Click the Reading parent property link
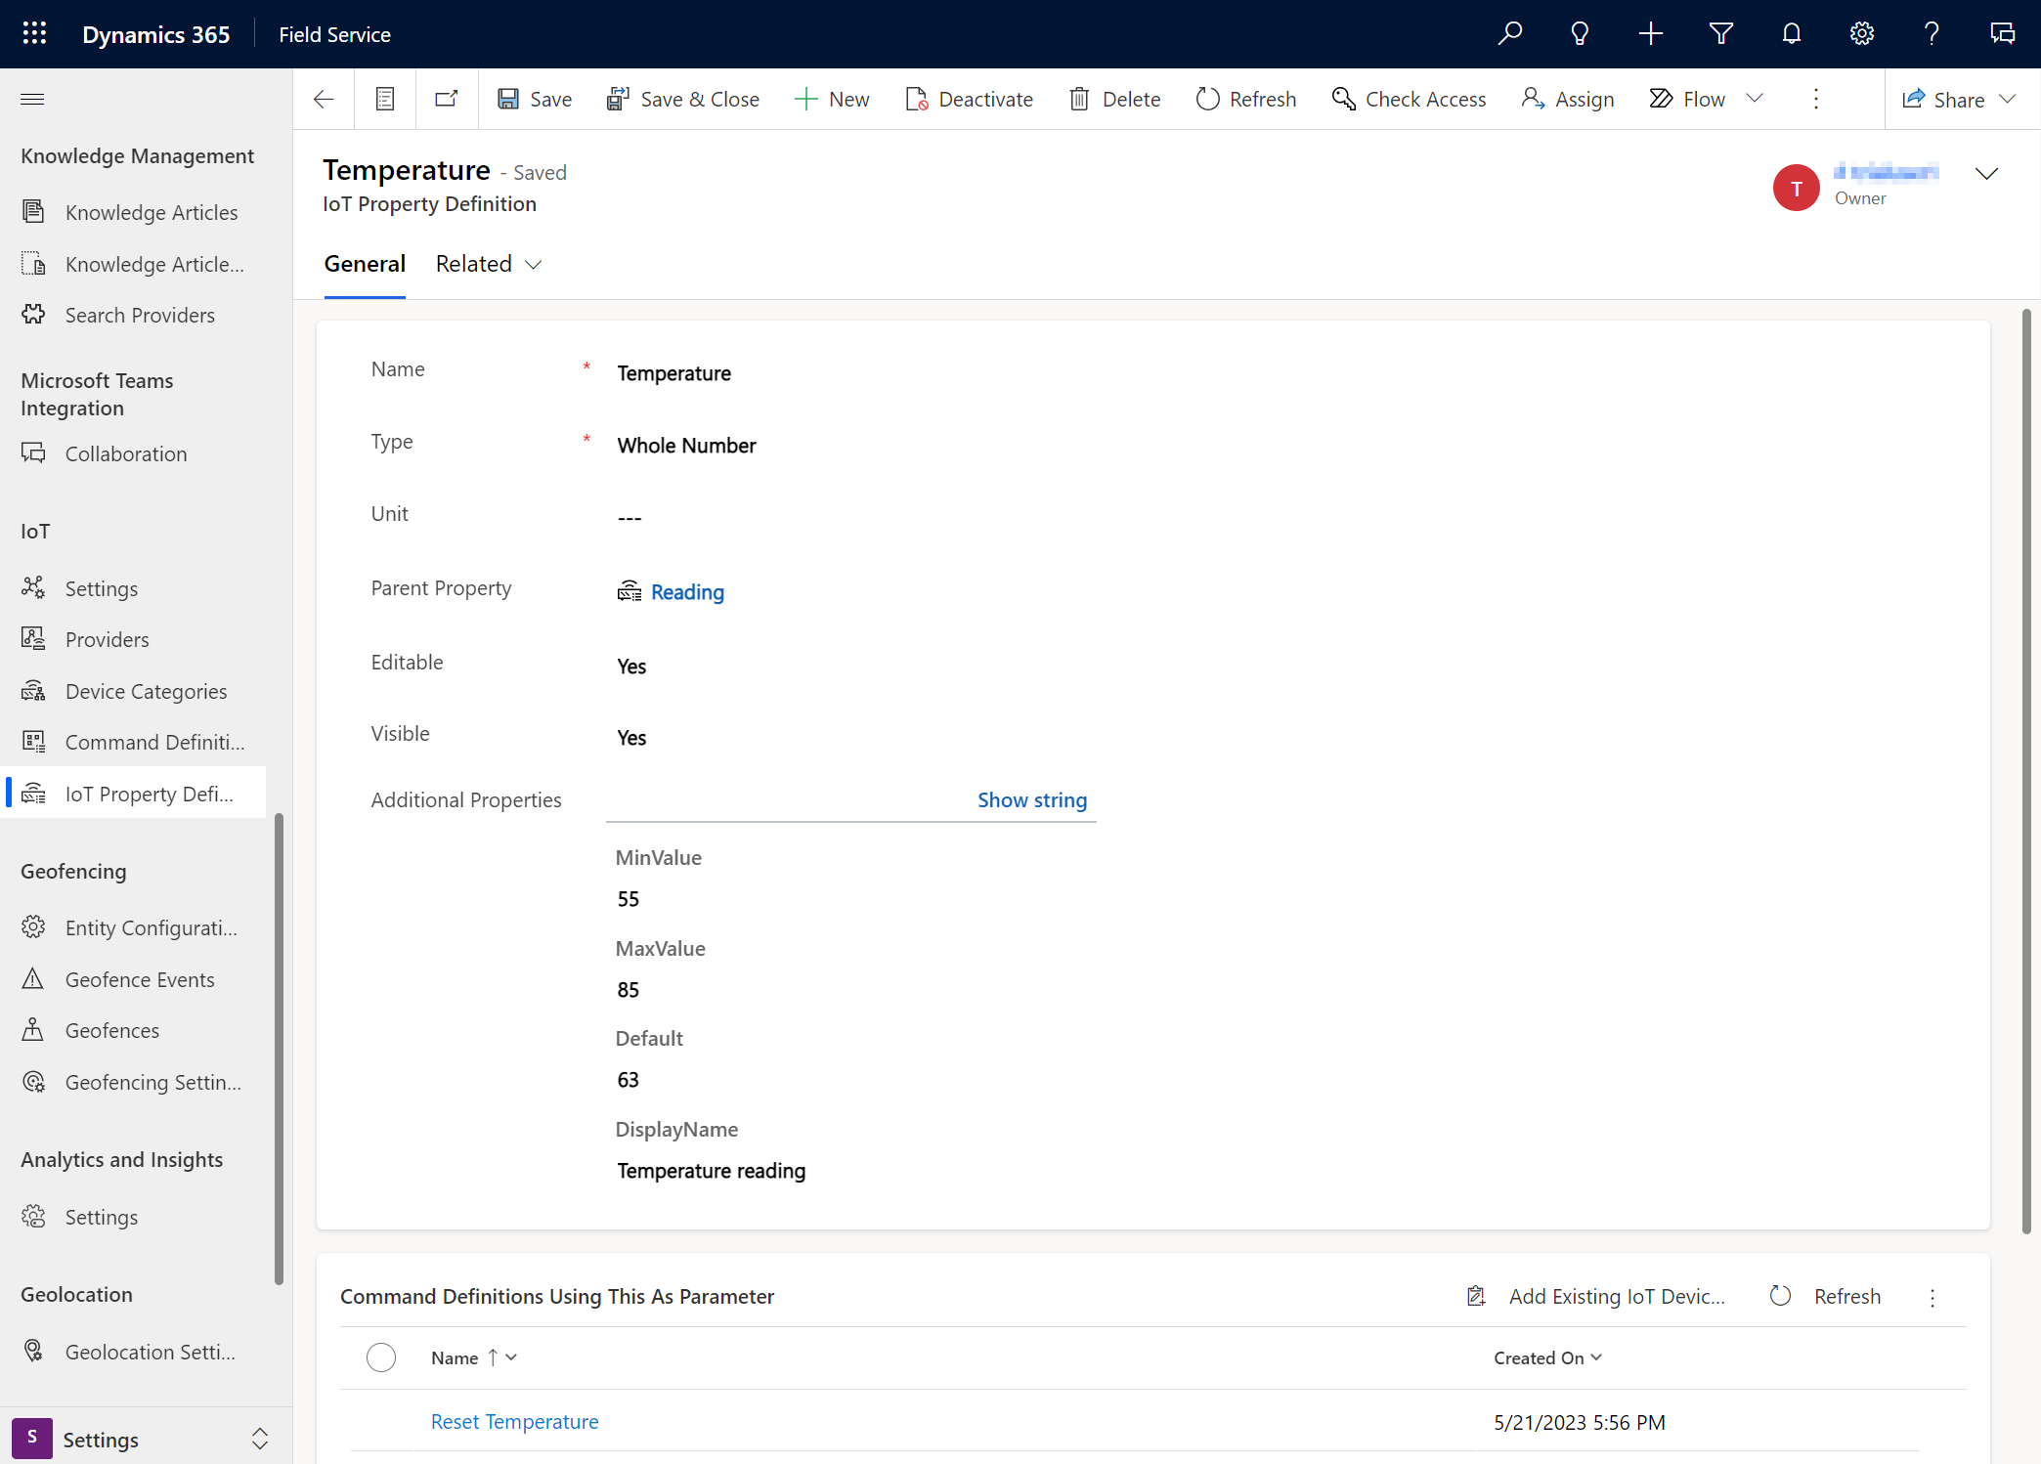This screenshot has height=1464, width=2041. click(x=686, y=591)
